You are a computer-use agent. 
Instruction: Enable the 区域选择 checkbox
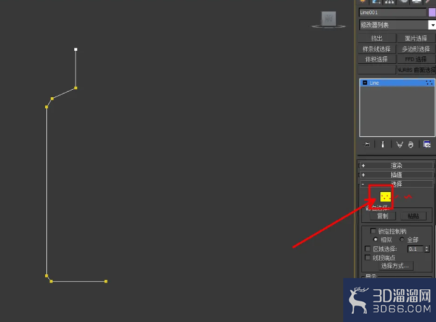(367, 248)
